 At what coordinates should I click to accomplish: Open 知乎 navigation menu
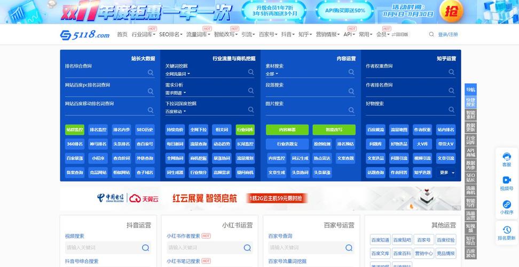[x=305, y=34]
